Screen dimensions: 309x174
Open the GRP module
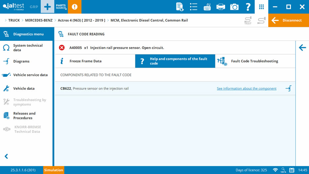34,7
